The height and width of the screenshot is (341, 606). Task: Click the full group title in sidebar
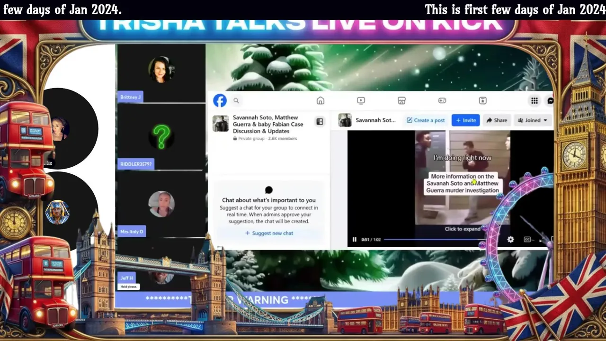pyautogui.click(x=268, y=125)
